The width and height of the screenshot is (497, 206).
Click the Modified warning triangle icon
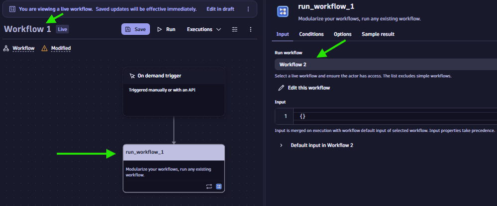(44, 48)
